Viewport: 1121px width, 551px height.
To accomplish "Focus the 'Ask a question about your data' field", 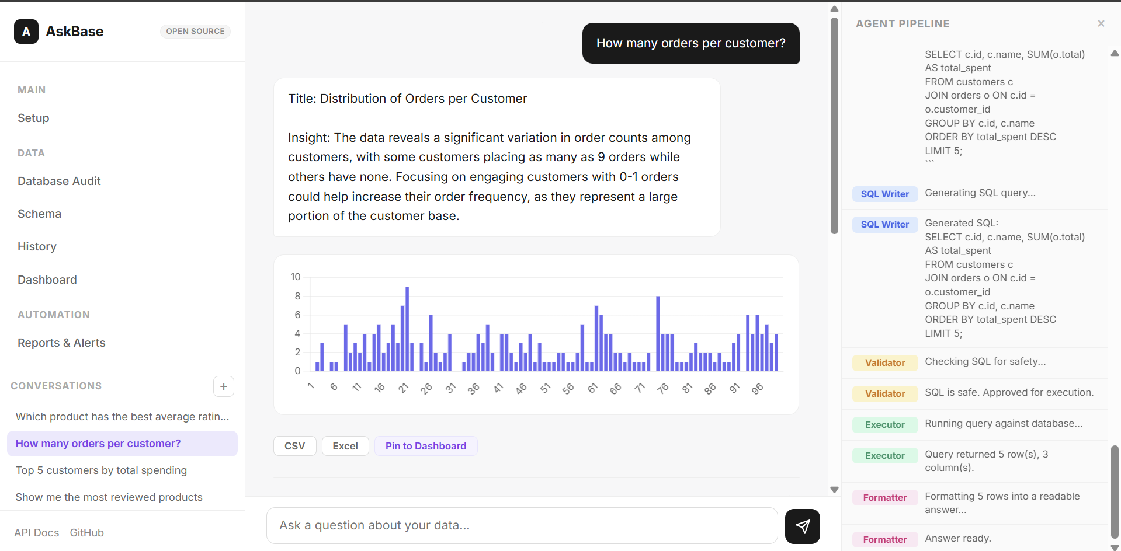I will [x=522, y=525].
